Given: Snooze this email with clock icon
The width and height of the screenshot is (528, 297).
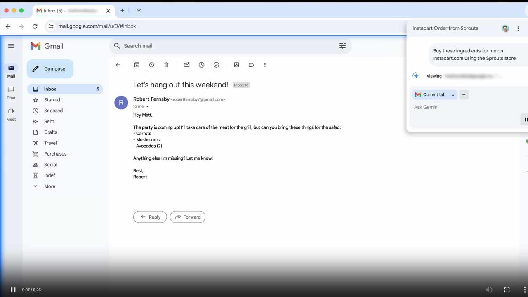Looking at the screenshot, I should click(201, 65).
